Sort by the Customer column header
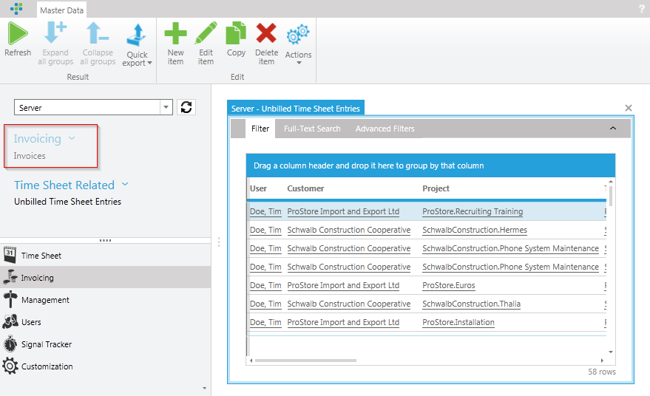 305,188
